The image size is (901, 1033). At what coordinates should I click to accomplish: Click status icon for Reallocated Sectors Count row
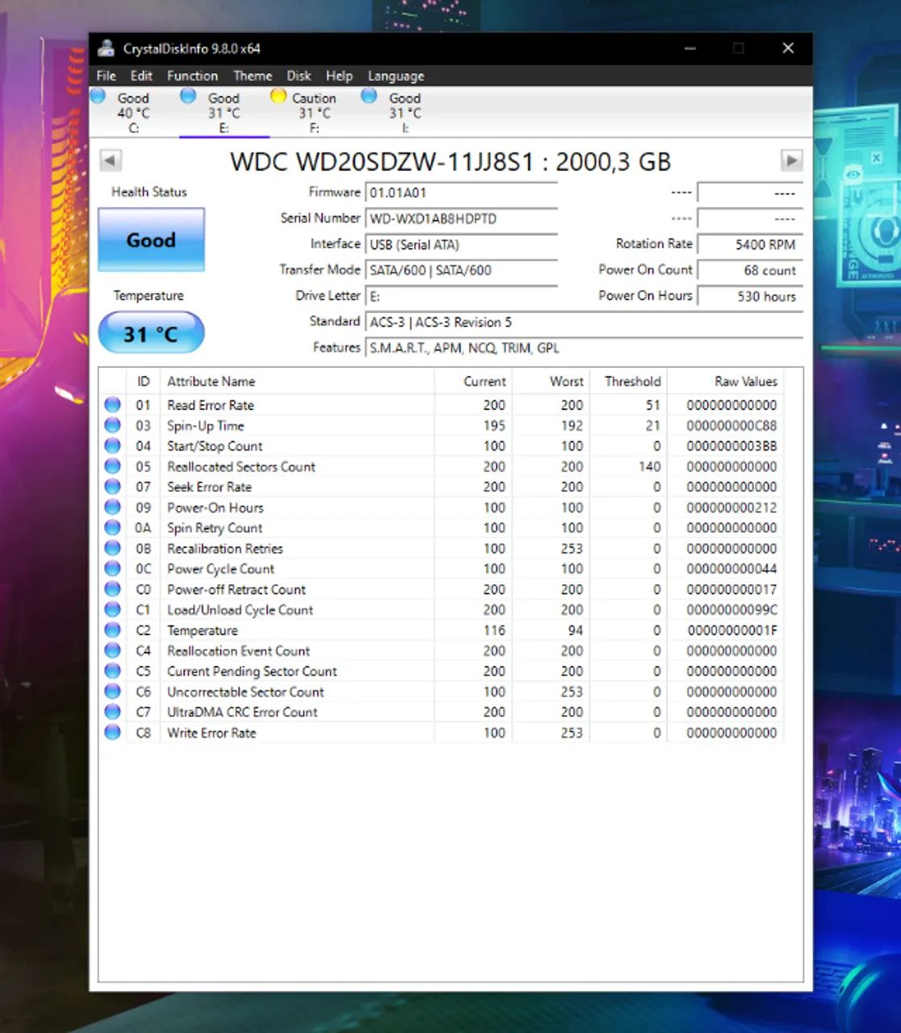click(x=113, y=466)
